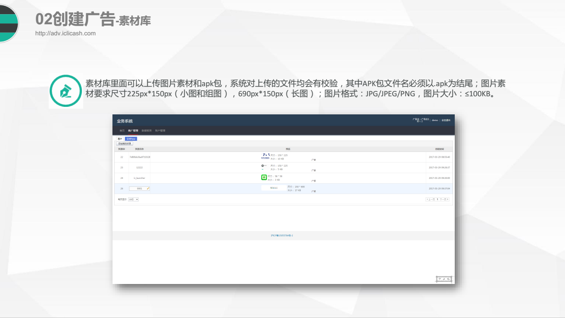Screen dimensions: 565x318
Task: Select page 1 in the pagination control
Action: coord(437,200)
